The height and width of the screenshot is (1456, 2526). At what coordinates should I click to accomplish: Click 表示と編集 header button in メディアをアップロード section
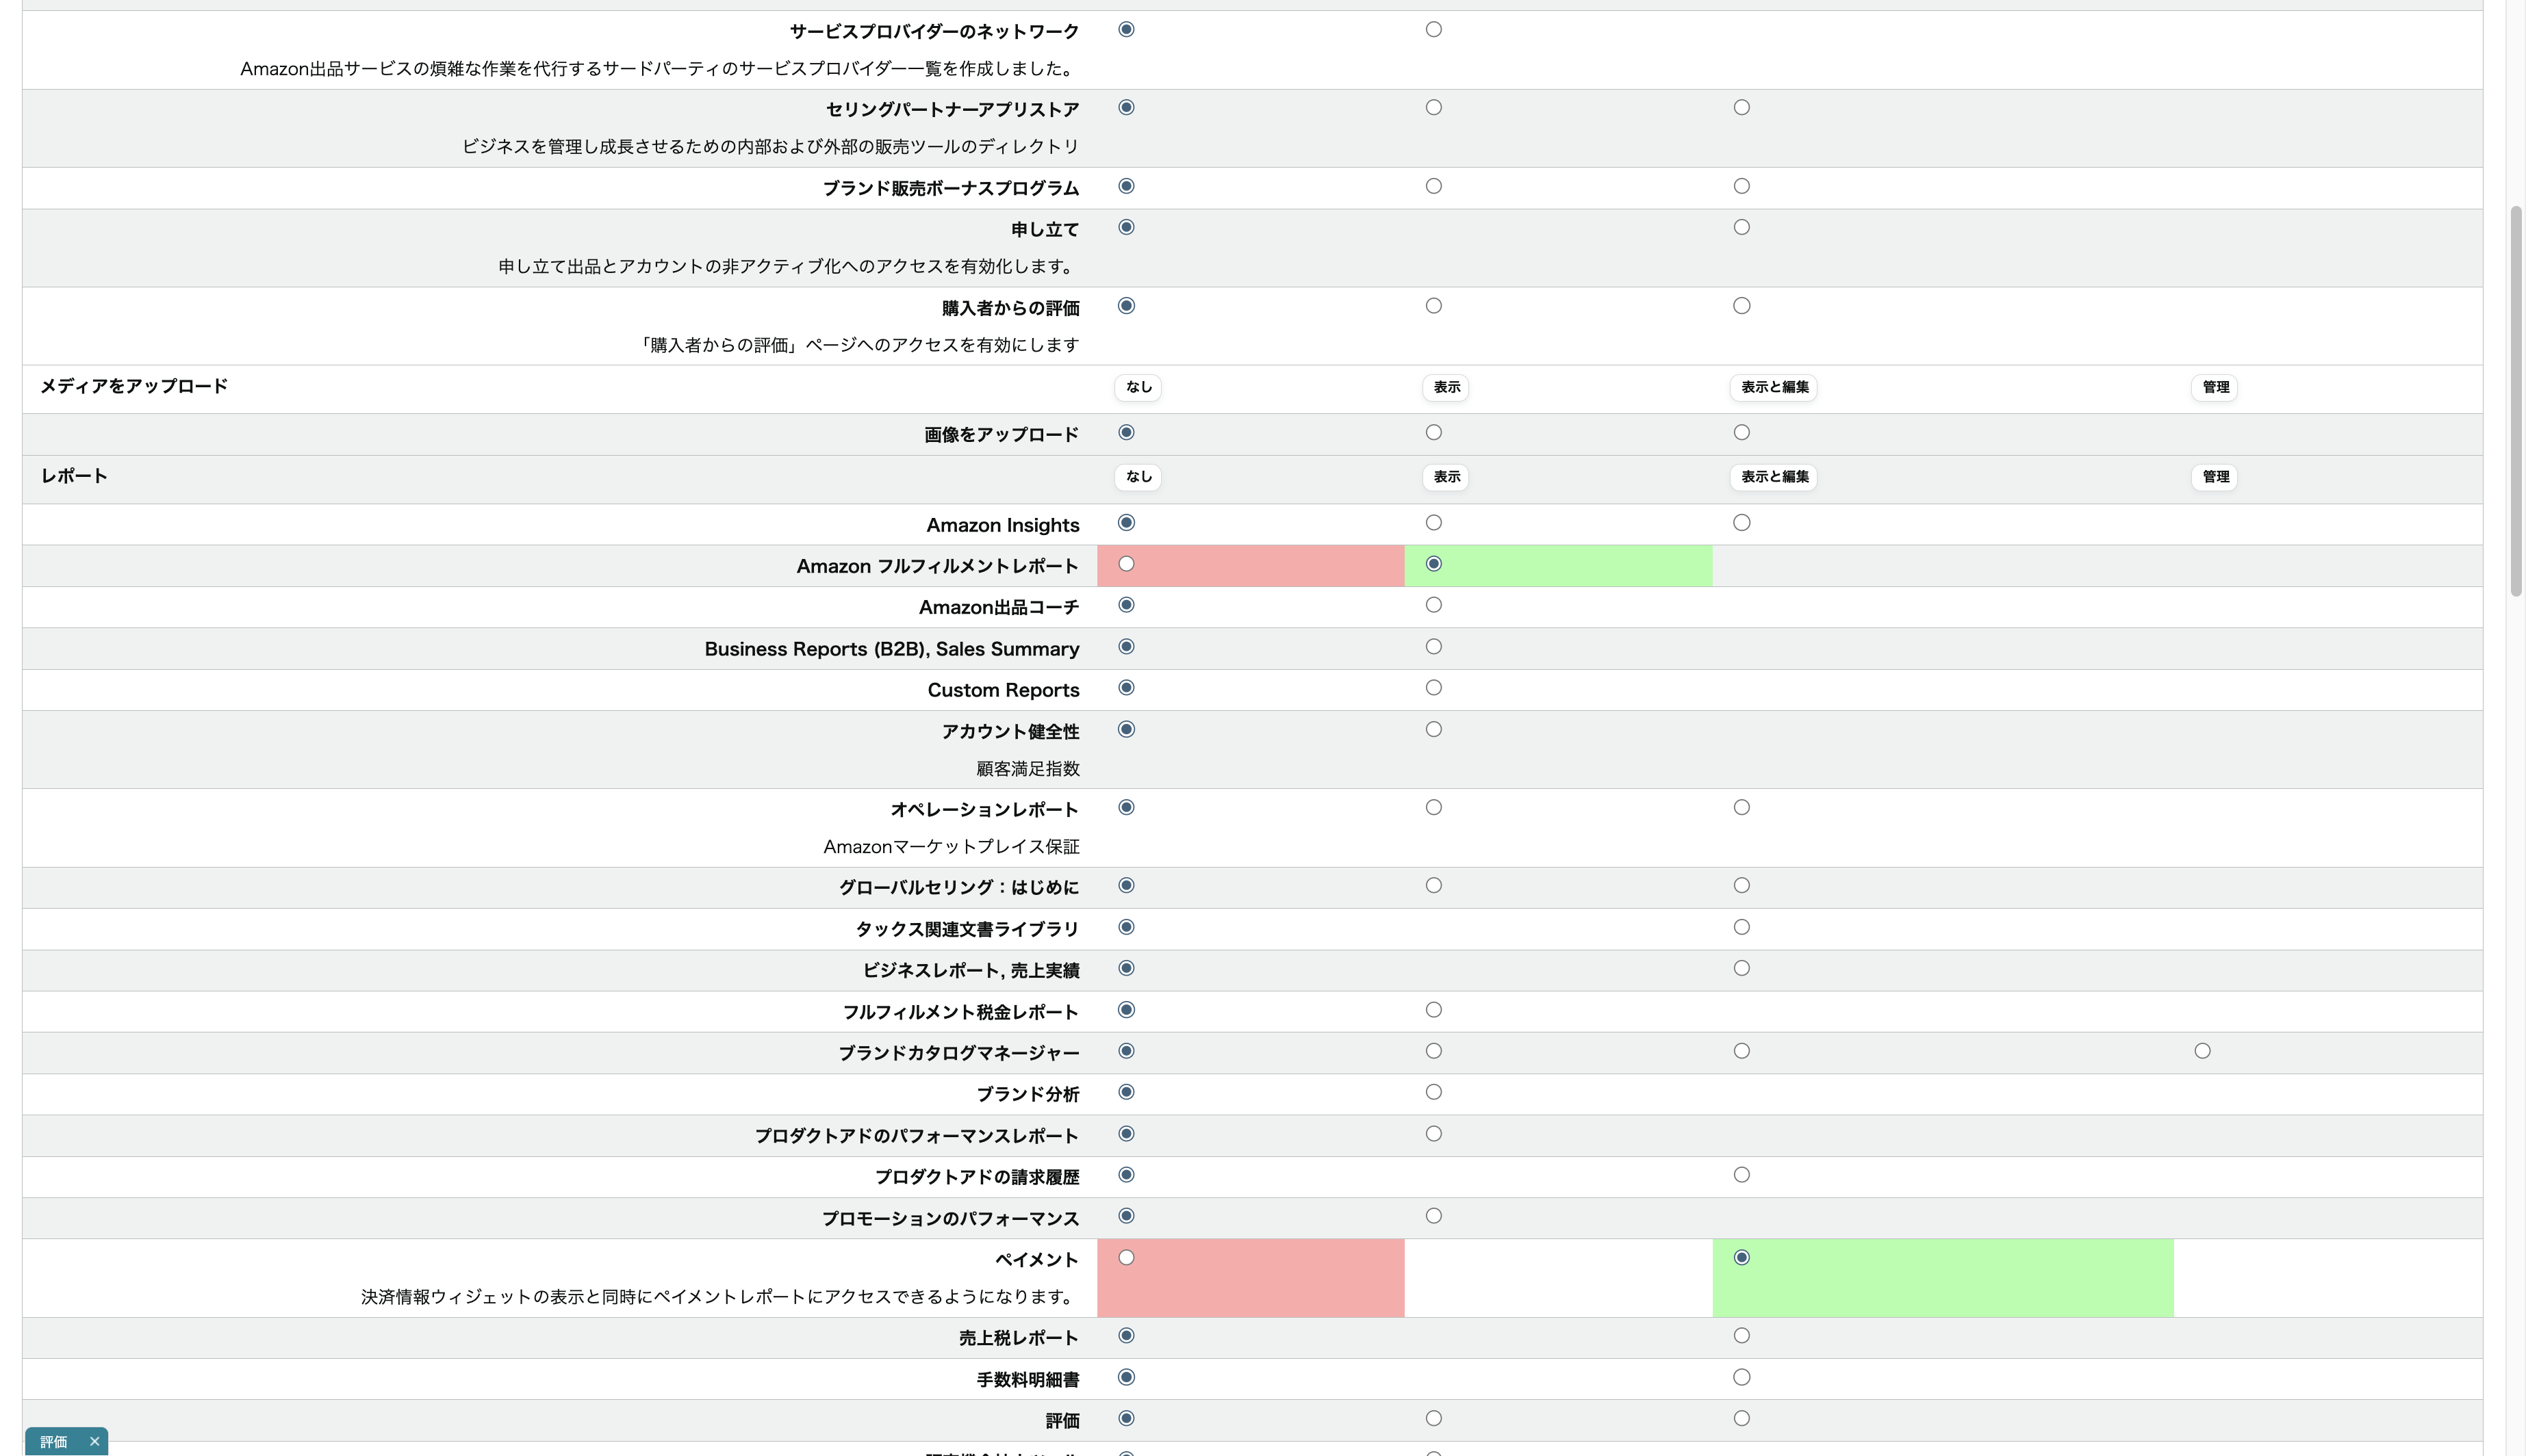(1774, 387)
